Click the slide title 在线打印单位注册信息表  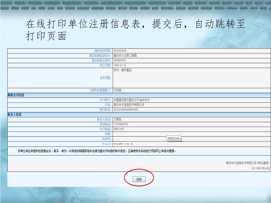tap(136, 30)
